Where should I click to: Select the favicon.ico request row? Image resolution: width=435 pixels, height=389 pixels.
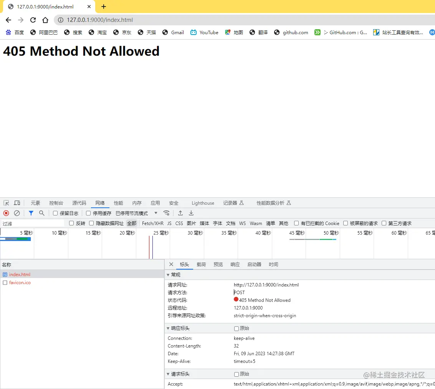click(x=82, y=283)
